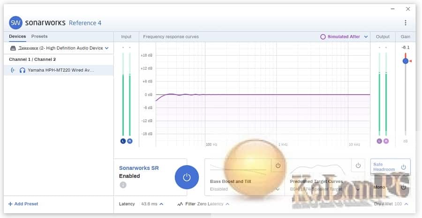
Task: Select the Yamaha HPH-MT220 Wired profile row
Action: point(59,70)
